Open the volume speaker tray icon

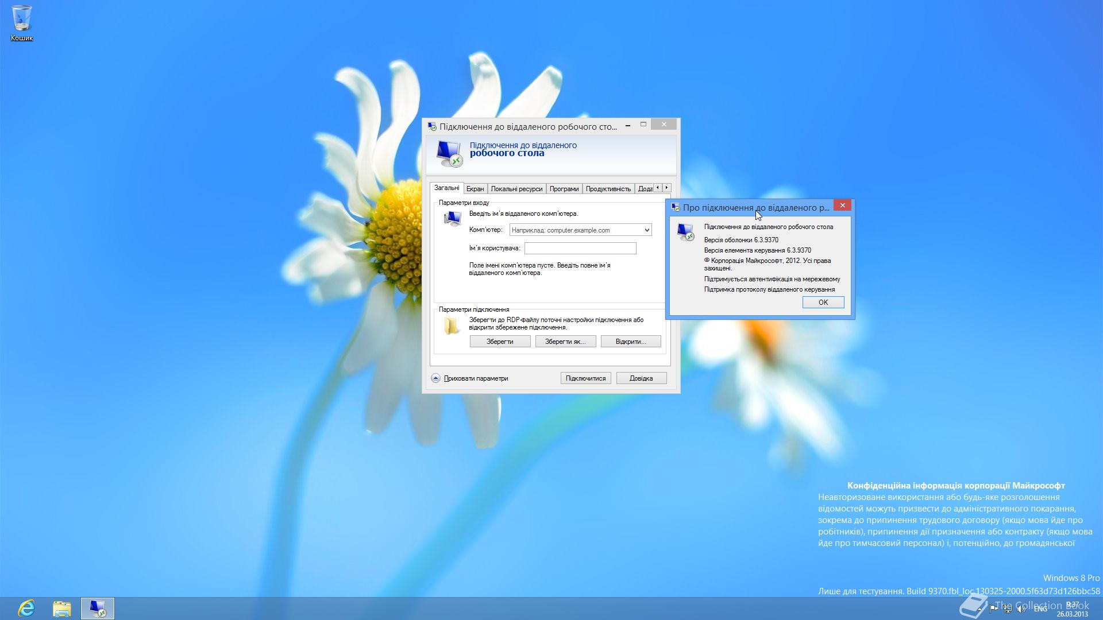[x=1021, y=609]
